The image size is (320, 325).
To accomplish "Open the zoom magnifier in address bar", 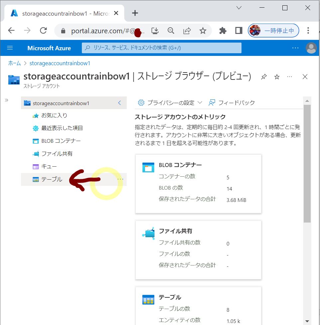I will pos(171,31).
